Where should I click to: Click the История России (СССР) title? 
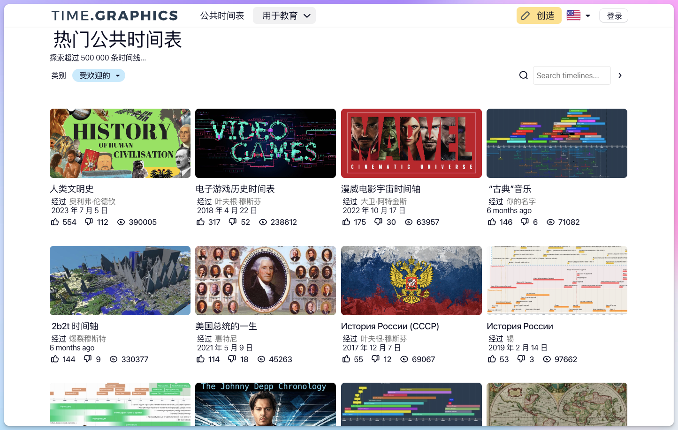(390, 326)
